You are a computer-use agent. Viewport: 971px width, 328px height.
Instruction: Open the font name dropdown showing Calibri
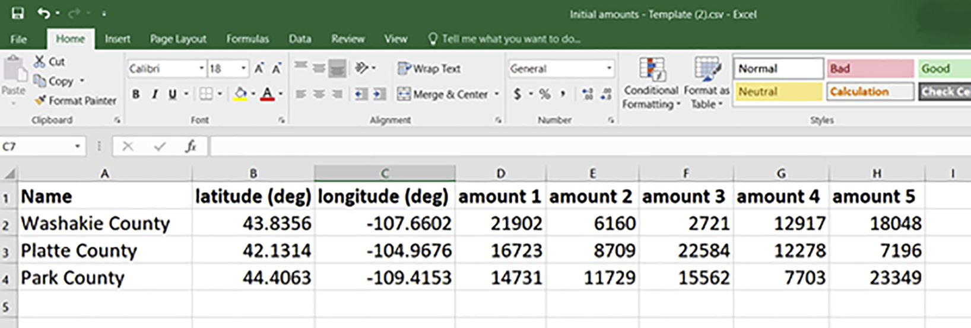pos(201,69)
